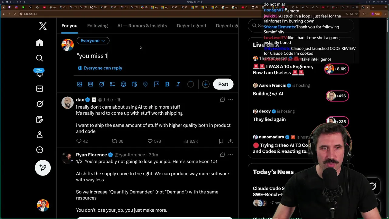Click the character count progress circle
389x219 pixels.
click(x=191, y=84)
